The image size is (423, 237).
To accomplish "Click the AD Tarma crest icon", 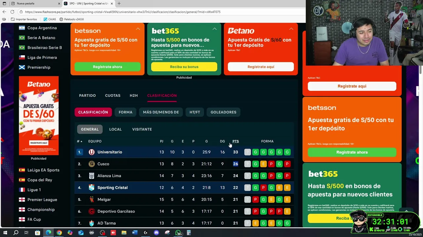I will pyautogui.click(x=92, y=223).
